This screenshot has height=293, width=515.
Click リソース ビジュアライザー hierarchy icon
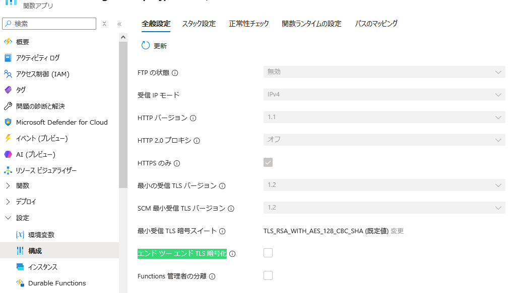8,170
